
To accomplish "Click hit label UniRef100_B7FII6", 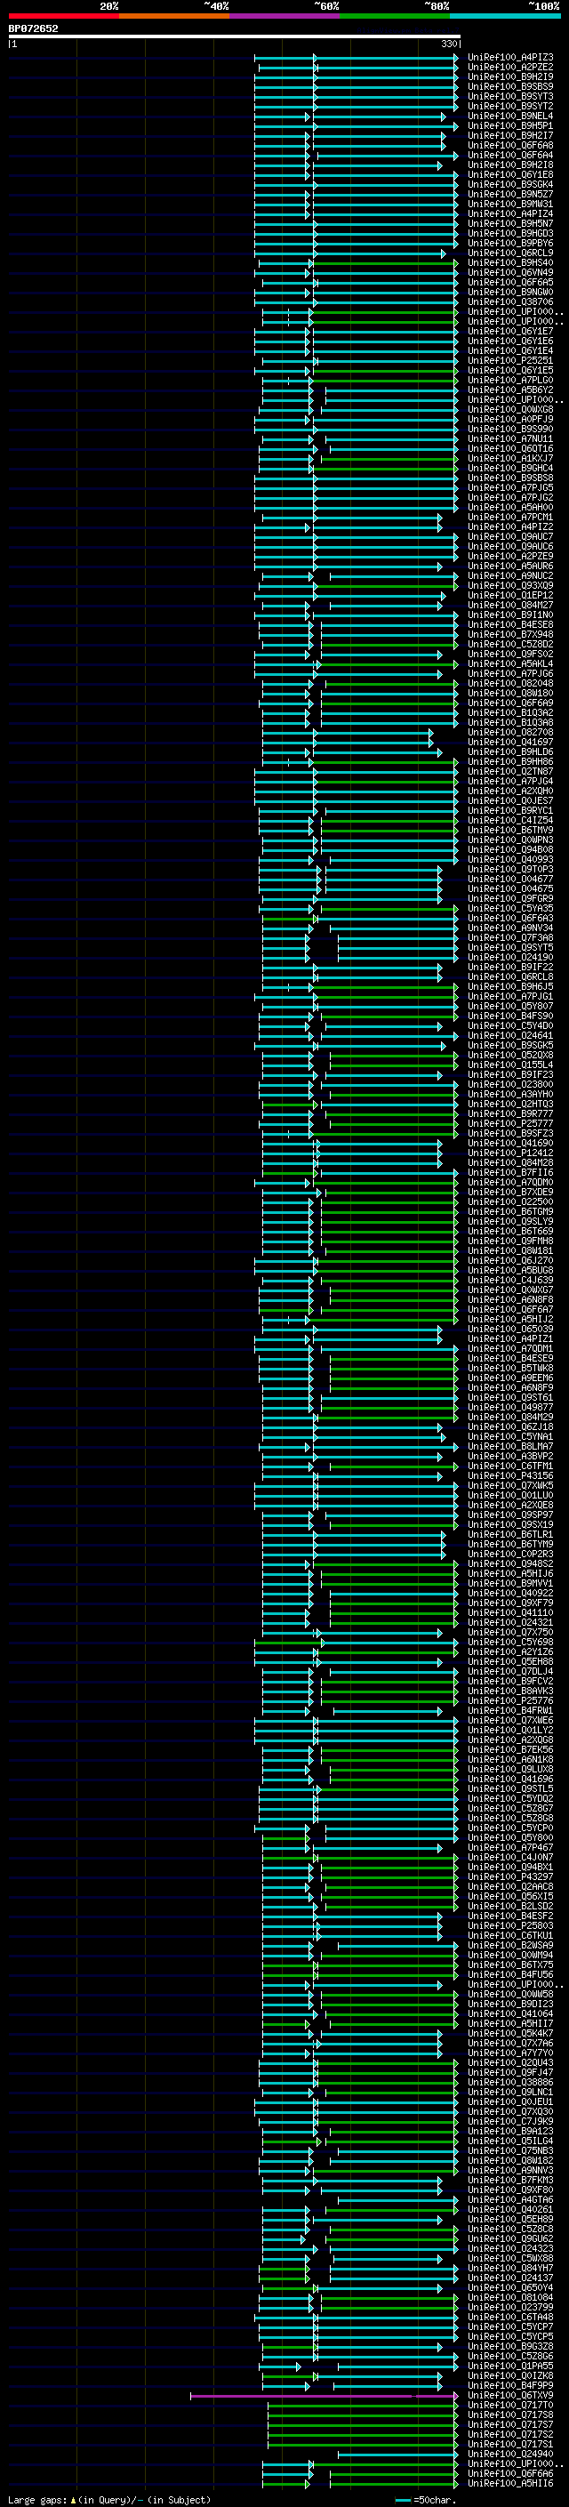I will tap(510, 1173).
